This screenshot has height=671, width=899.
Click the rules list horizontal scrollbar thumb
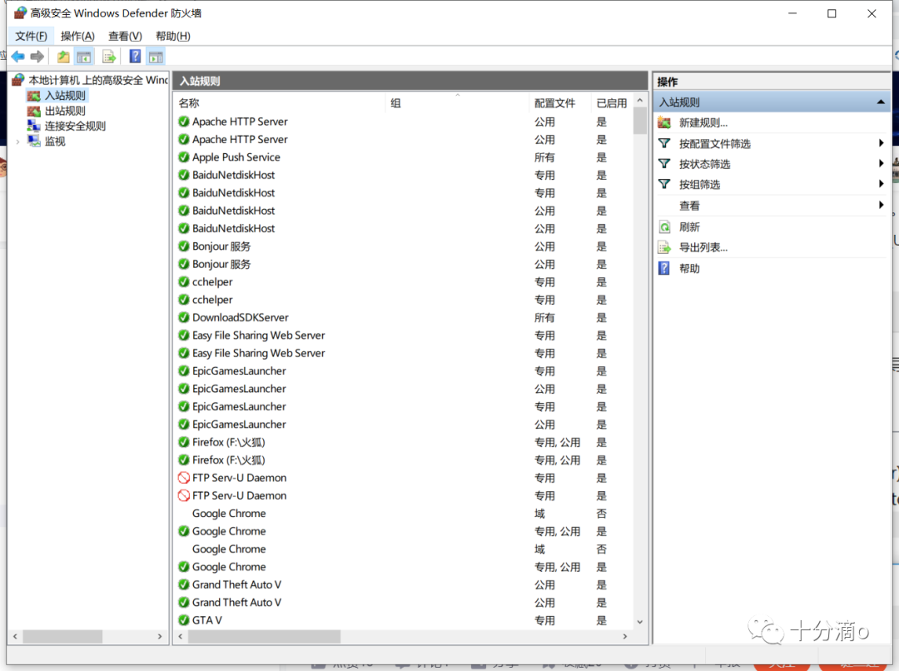tap(264, 636)
